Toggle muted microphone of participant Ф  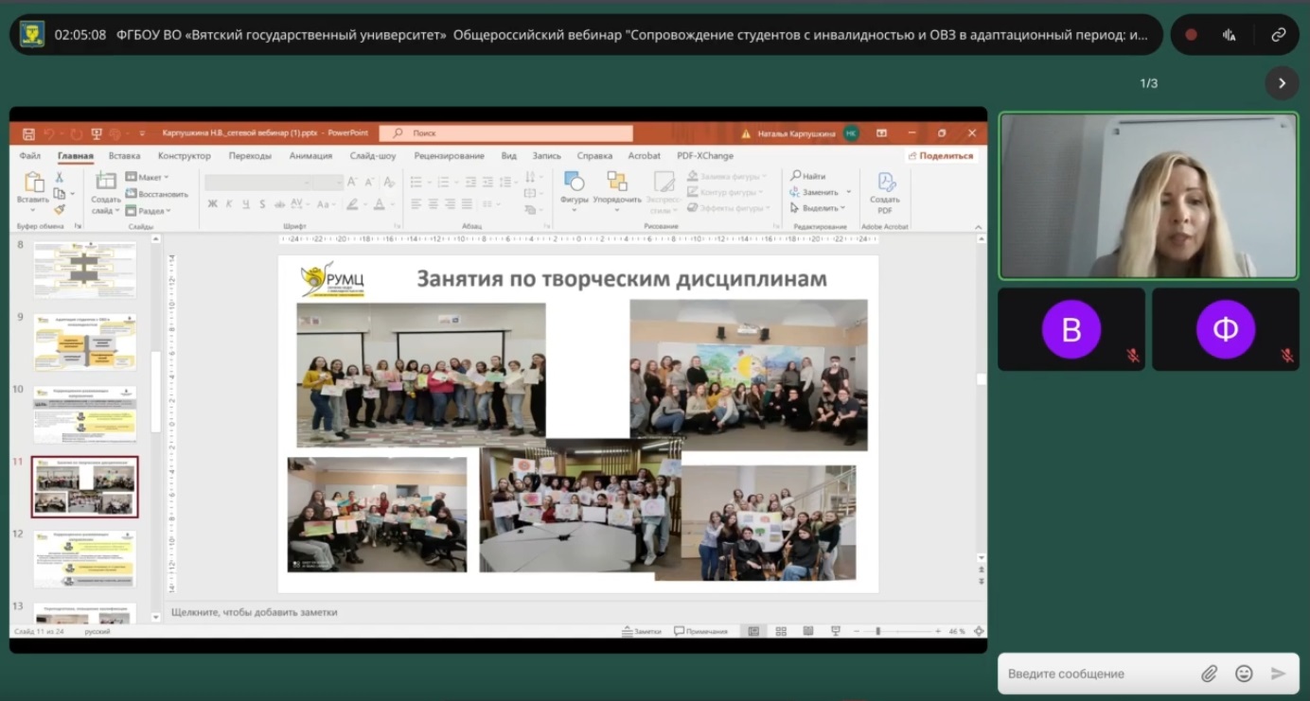tap(1286, 356)
